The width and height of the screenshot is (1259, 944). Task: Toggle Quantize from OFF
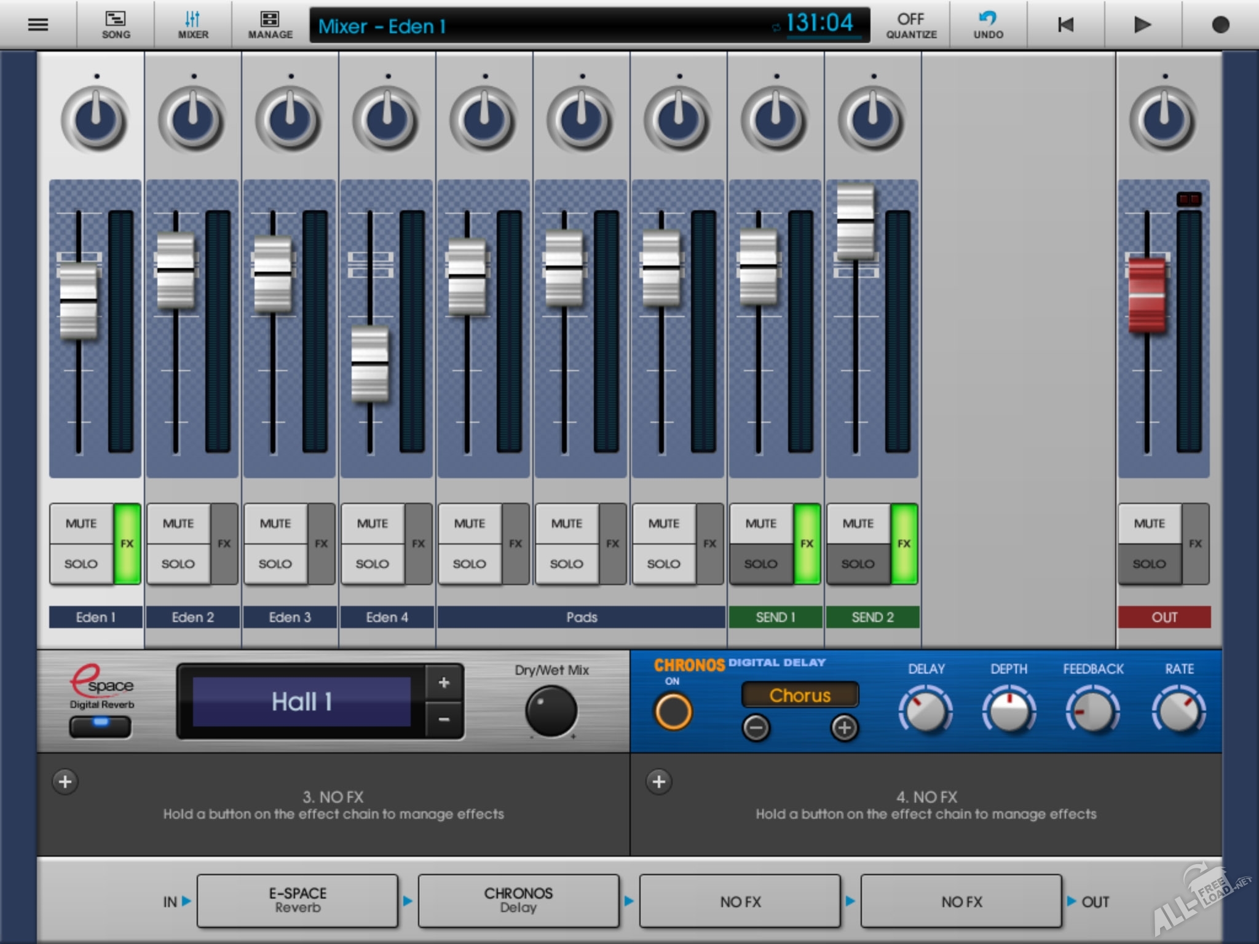pyautogui.click(x=910, y=25)
